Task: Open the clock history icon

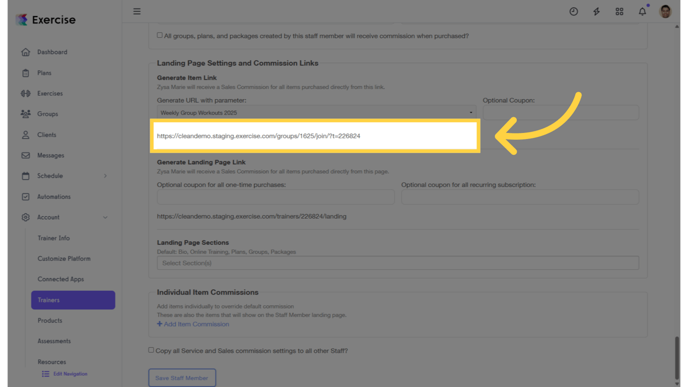Action: [574, 11]
